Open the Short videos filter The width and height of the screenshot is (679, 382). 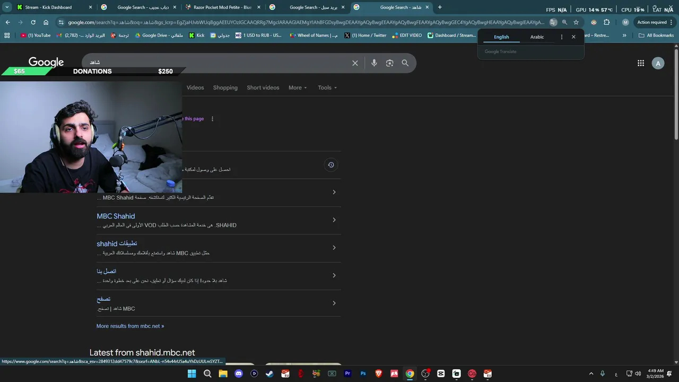pyautogui.click(x=263, y=88)
